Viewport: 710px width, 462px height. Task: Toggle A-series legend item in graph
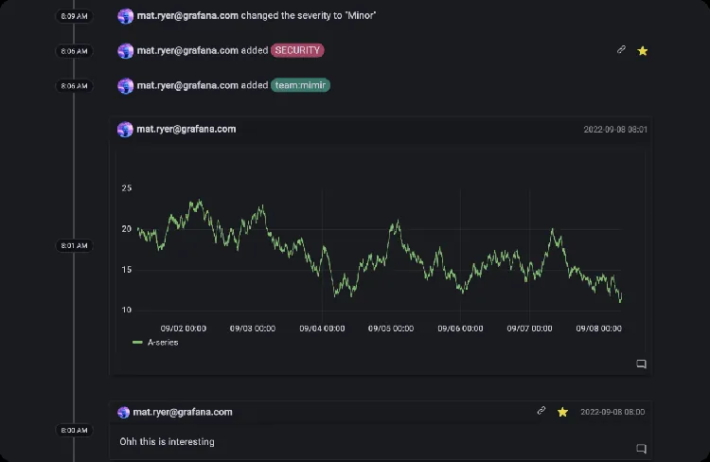click(x=155, y=343)
